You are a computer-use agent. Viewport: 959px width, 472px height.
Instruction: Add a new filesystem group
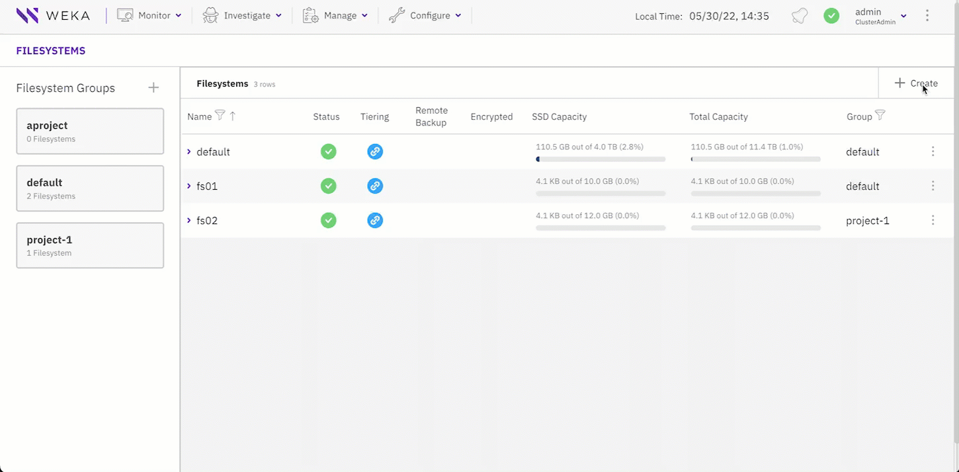click(x=153, y=87)
